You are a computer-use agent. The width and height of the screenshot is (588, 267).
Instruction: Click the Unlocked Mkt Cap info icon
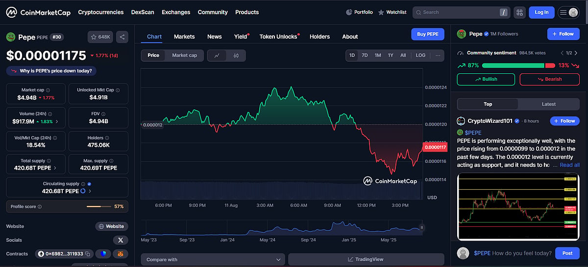[118, 90]
